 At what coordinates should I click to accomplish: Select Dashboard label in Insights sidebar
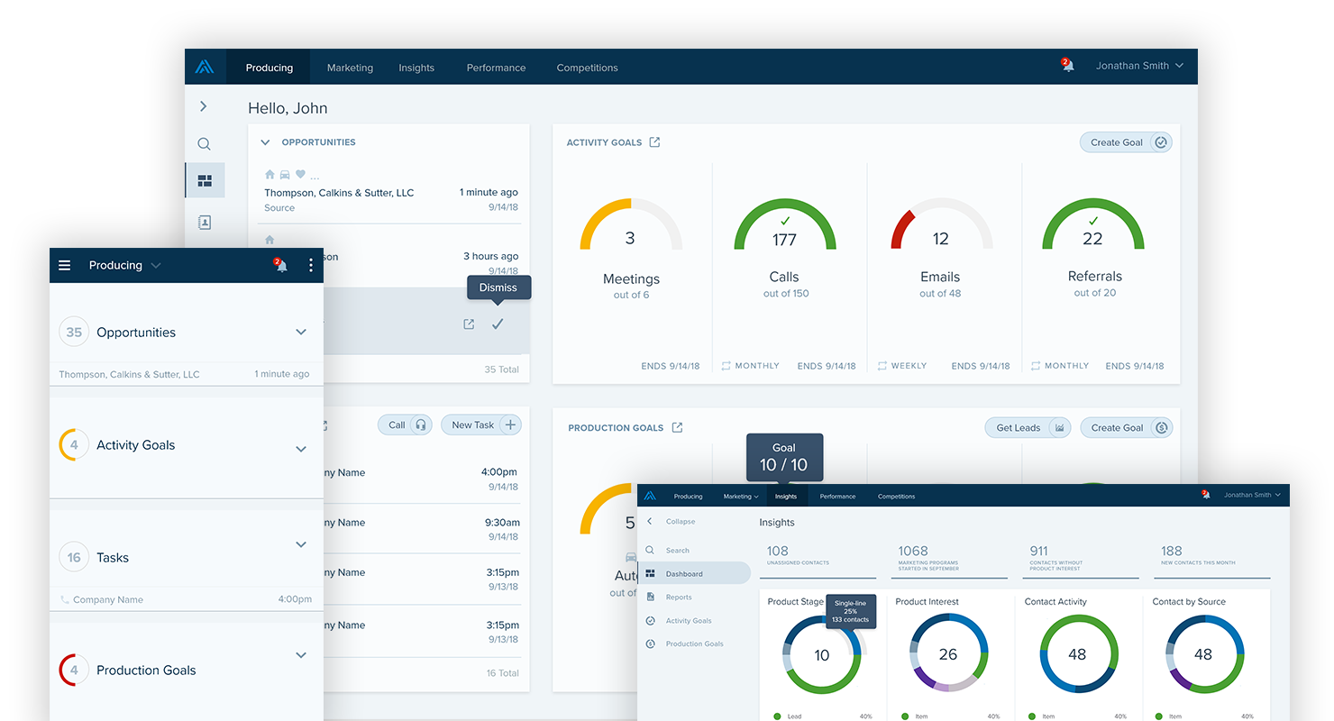(684, 574)
